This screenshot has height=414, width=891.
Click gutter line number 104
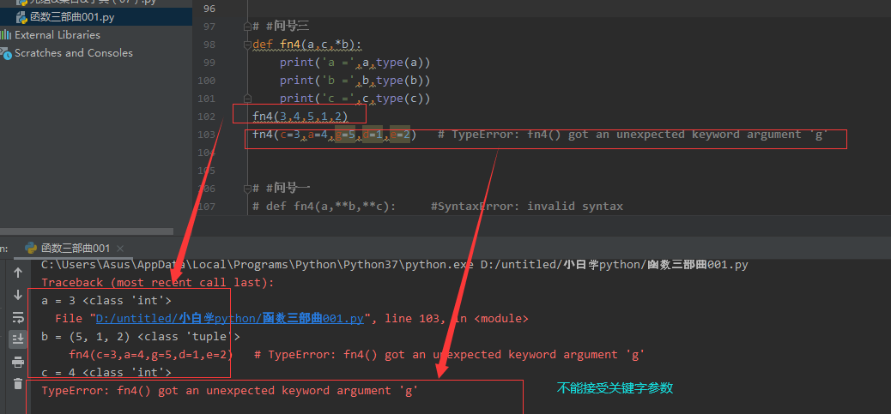coord(207,153)
